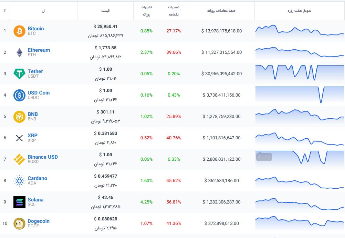
Task: Click Cardano volume $ 362,583,186.00
Action: [221, 180]
